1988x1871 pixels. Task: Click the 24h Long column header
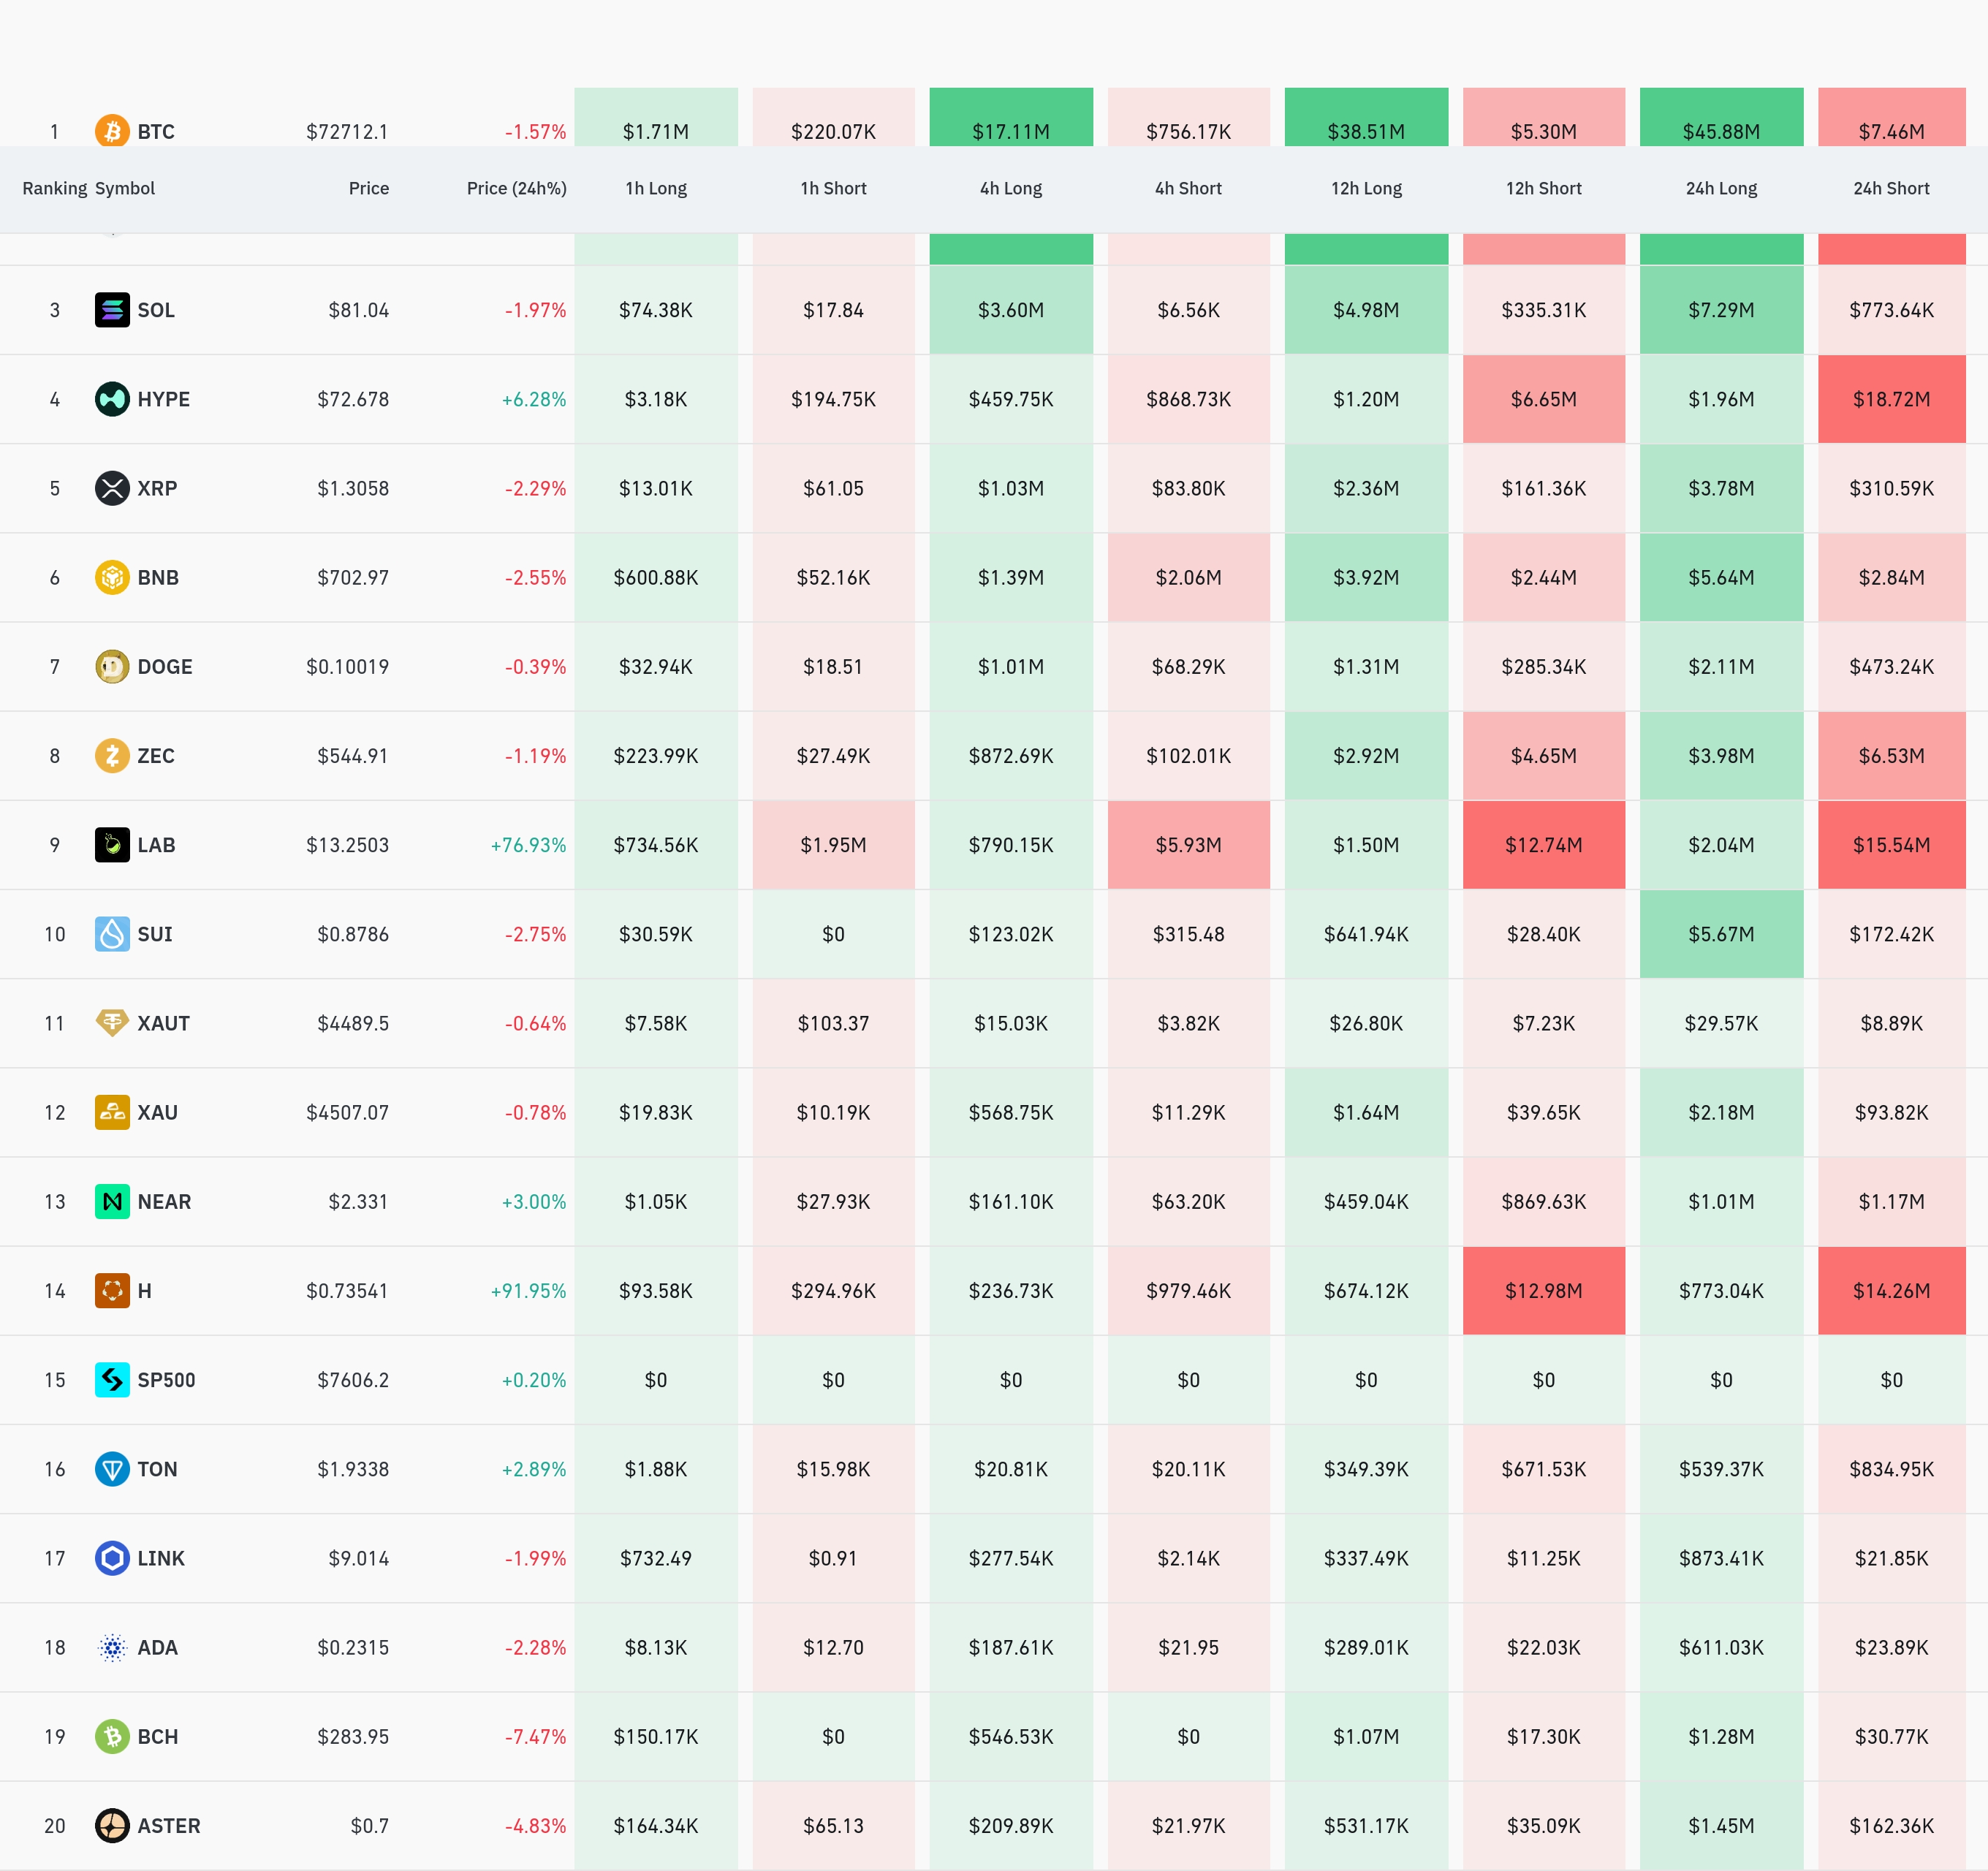[1722, 188]
